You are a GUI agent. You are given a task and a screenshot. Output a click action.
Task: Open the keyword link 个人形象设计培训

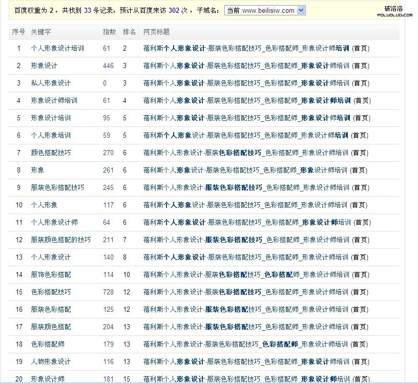(57, 49)
